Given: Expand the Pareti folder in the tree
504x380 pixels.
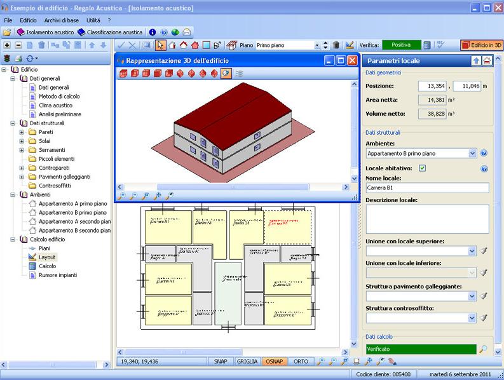Looking at the screenshot, I should click(22, 132).
